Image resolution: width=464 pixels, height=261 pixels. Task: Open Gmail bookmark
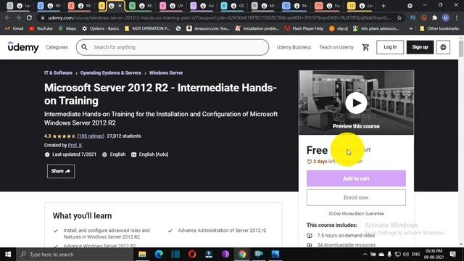click(x=14, y=28)
